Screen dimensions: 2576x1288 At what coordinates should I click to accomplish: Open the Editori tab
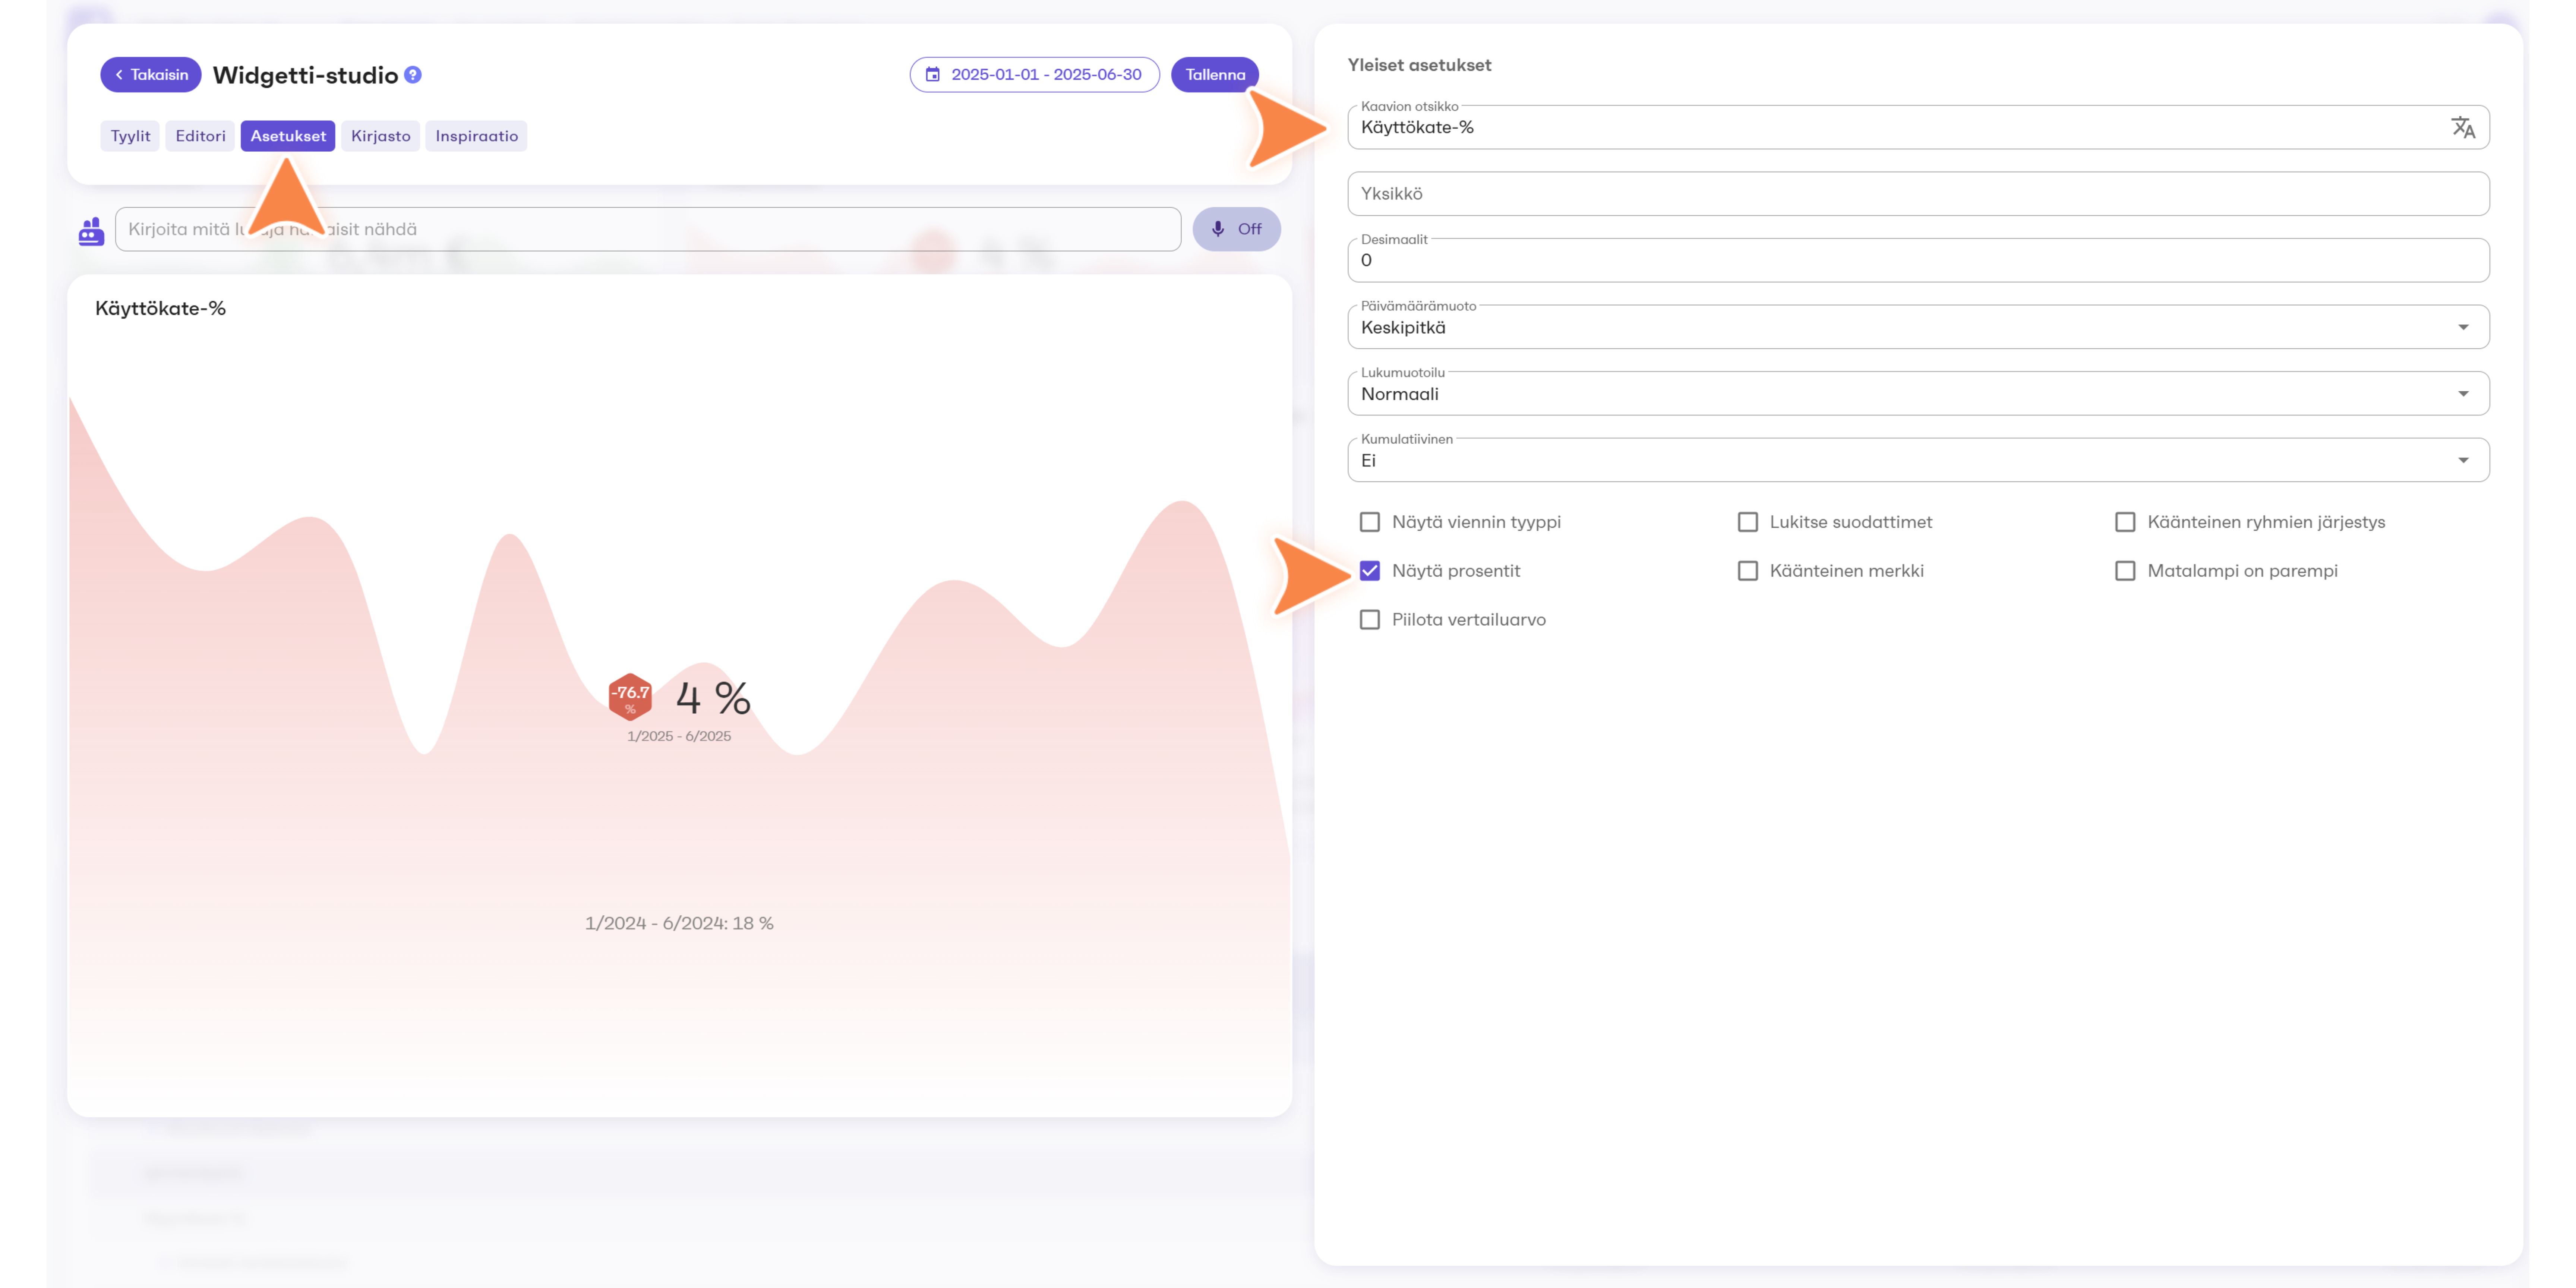(200, 136)
